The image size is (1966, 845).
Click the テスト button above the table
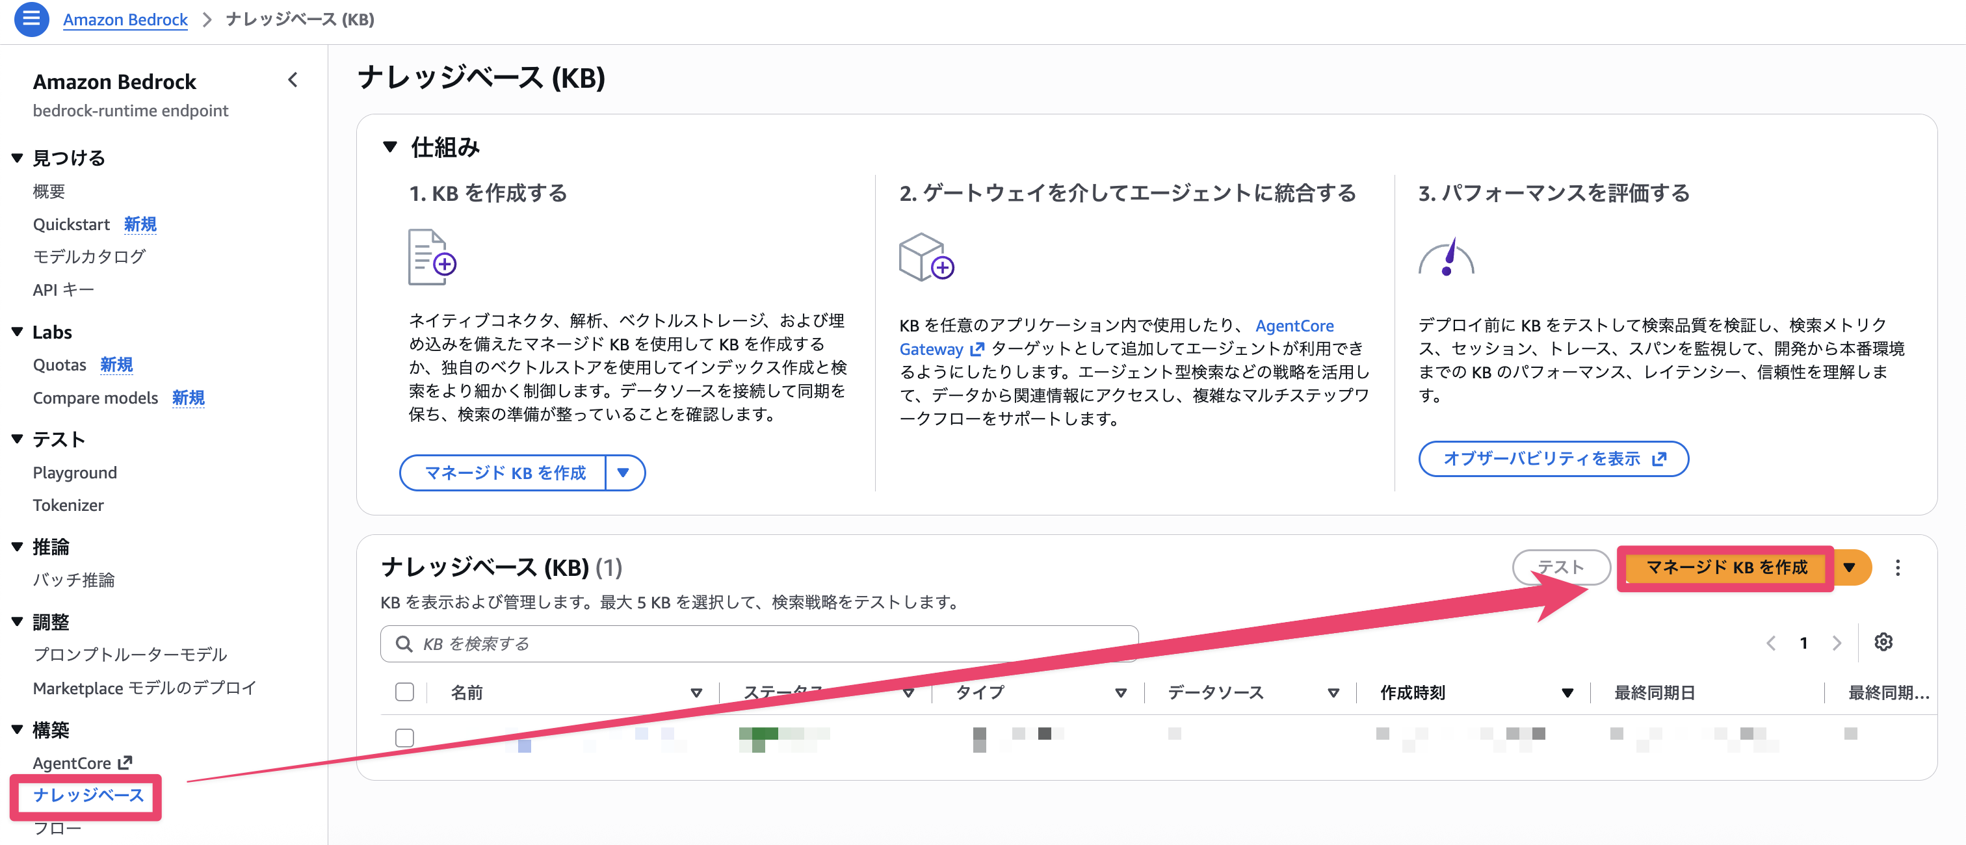pyautogui.click(x=1561, y=567)
